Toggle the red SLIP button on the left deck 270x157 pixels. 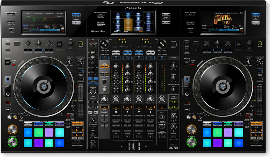(8, 103)
